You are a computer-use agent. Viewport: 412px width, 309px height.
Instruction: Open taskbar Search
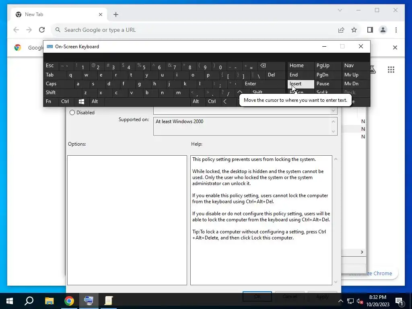pos(29,301)
